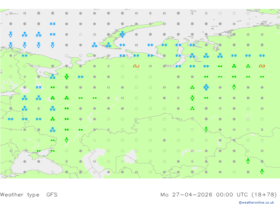Click the GFS model label

(52, 194)
